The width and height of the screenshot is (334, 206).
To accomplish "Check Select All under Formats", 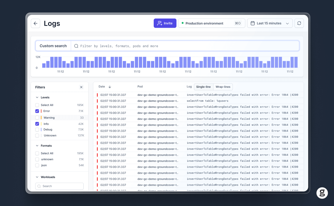I will (x=37, y=153).
